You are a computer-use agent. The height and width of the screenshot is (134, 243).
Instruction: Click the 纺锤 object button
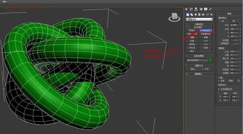(192, 41)
